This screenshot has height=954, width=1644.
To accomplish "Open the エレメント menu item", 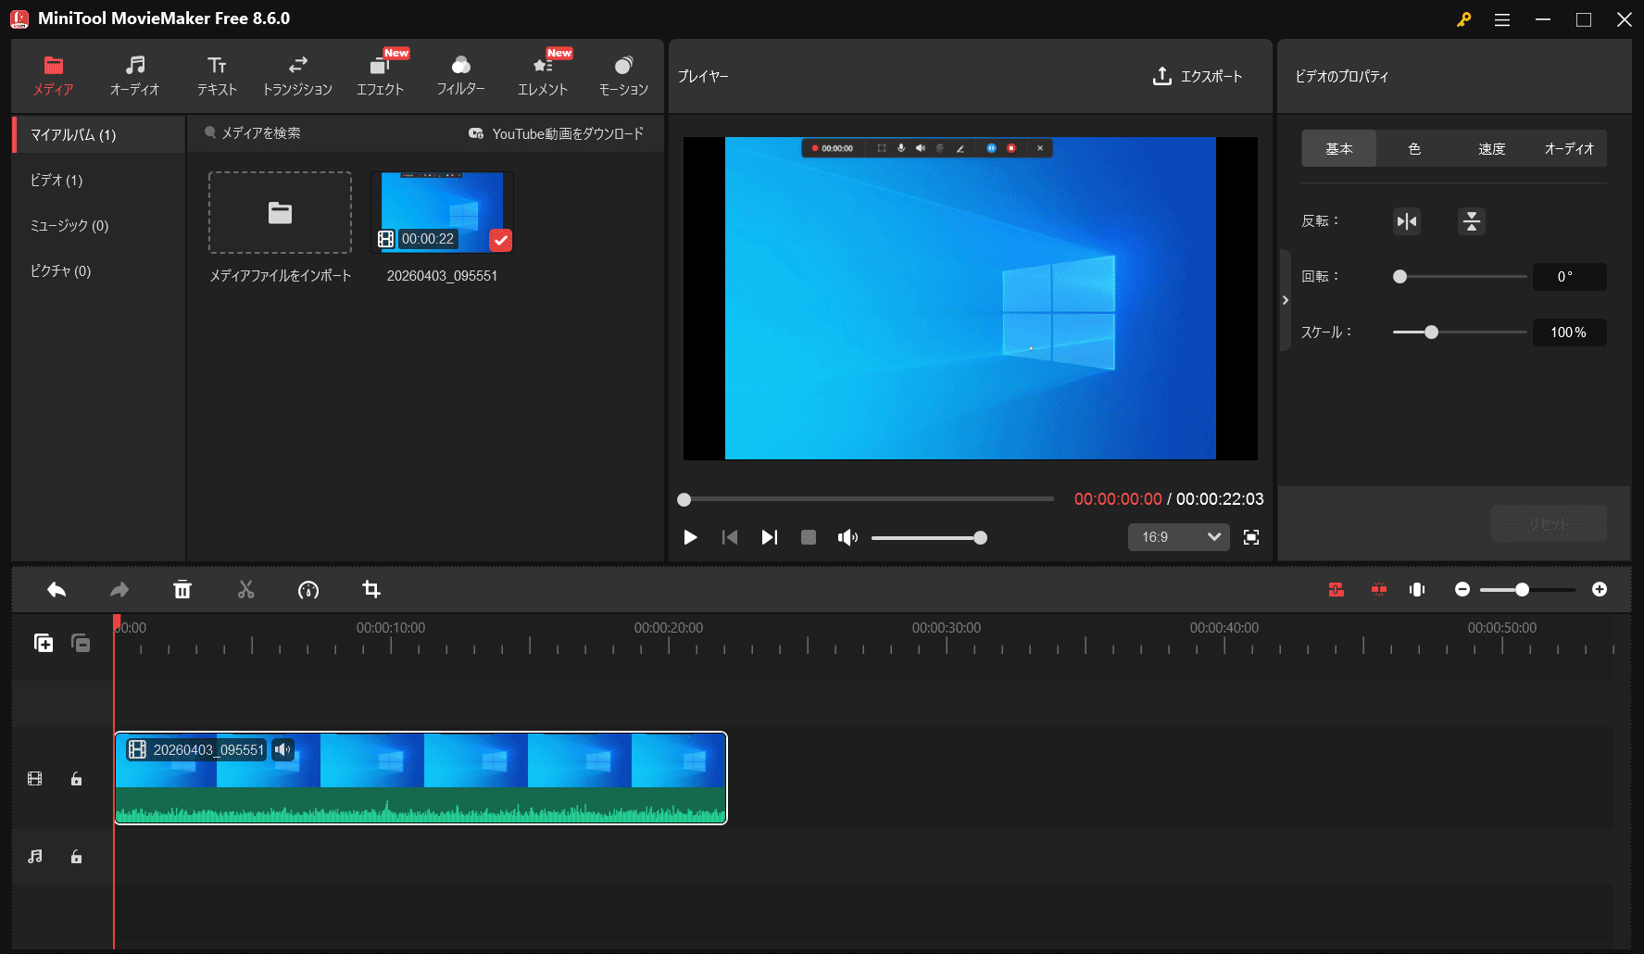I will (x=542, y=74).
